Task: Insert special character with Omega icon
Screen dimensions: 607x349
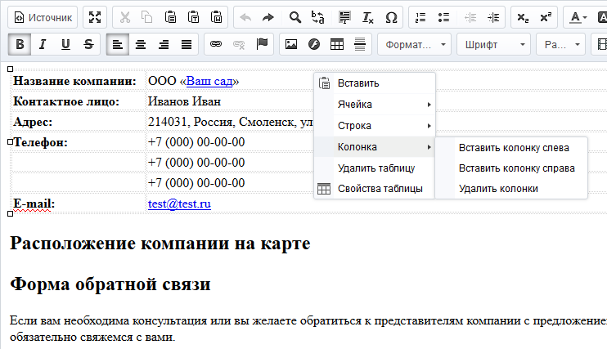Action: pos(391,17)
